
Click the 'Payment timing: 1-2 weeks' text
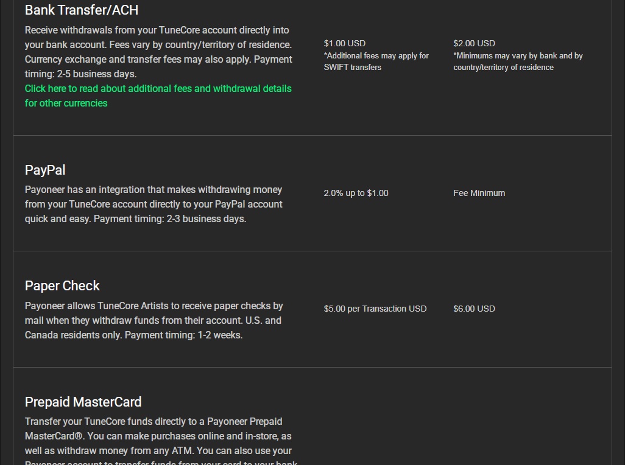[183, 335]
